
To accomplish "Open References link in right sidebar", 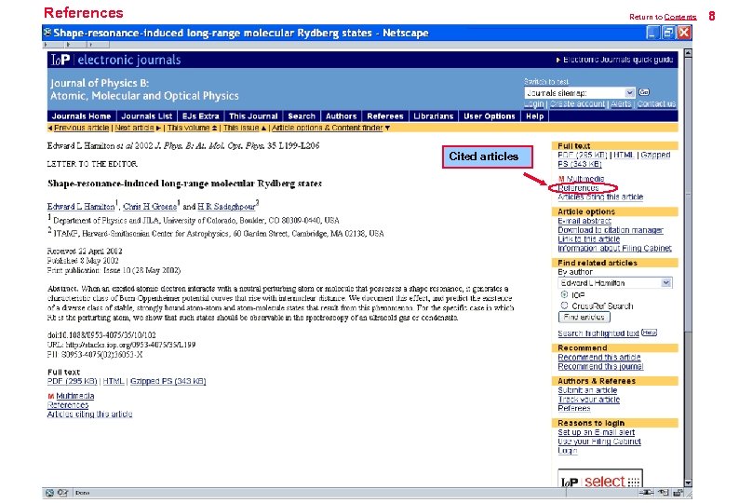I will tap(578, 188).
